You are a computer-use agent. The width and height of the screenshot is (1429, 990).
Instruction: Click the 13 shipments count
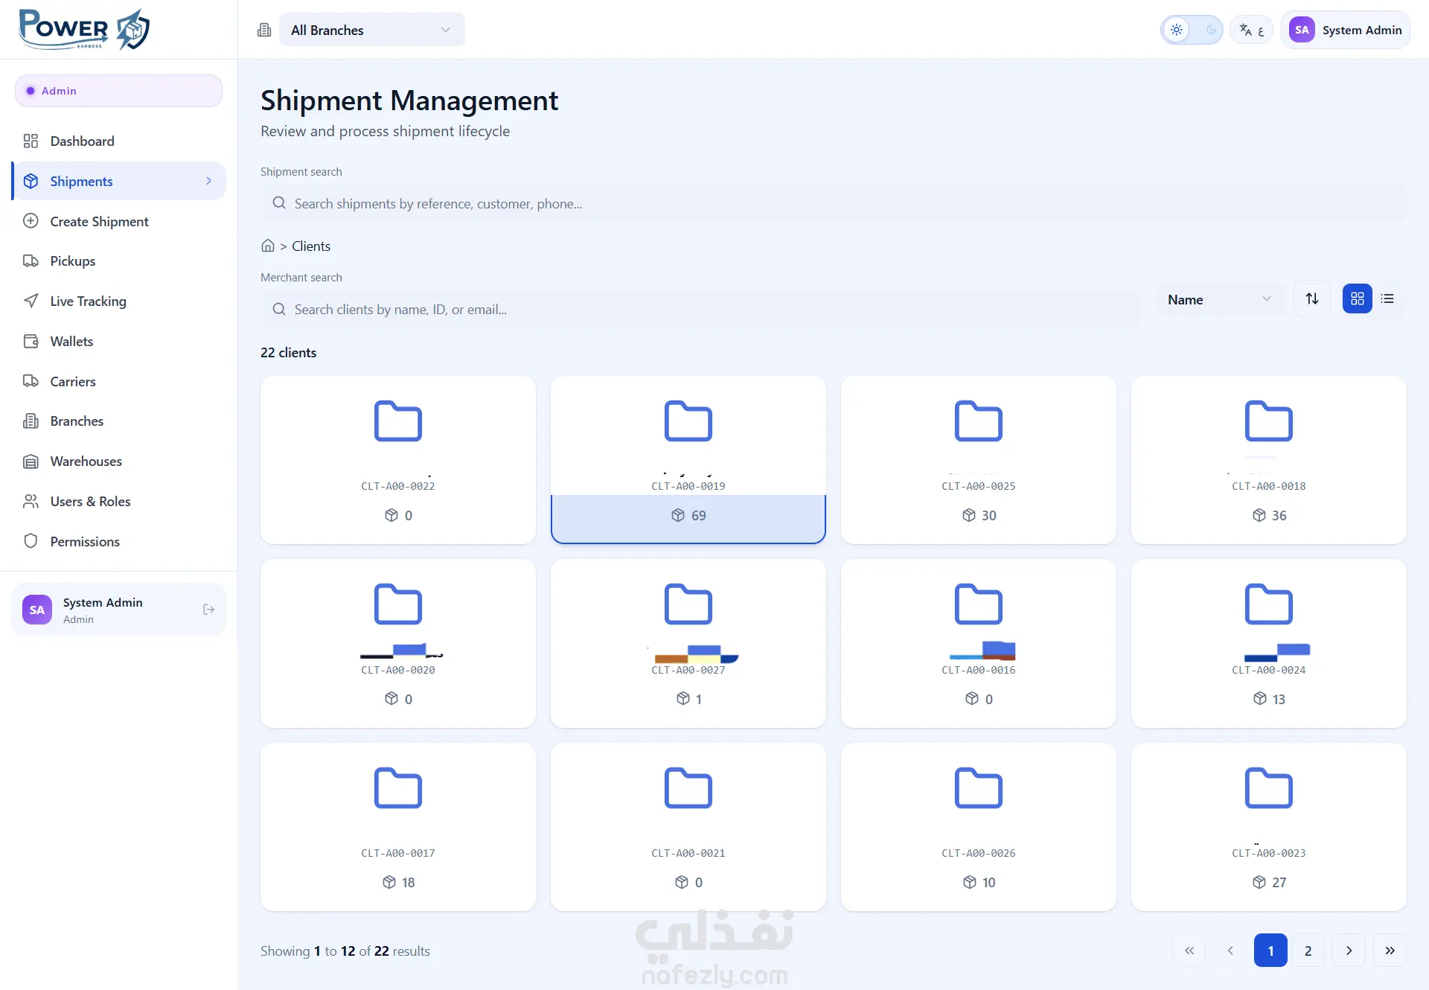[x=1269, y=699]
